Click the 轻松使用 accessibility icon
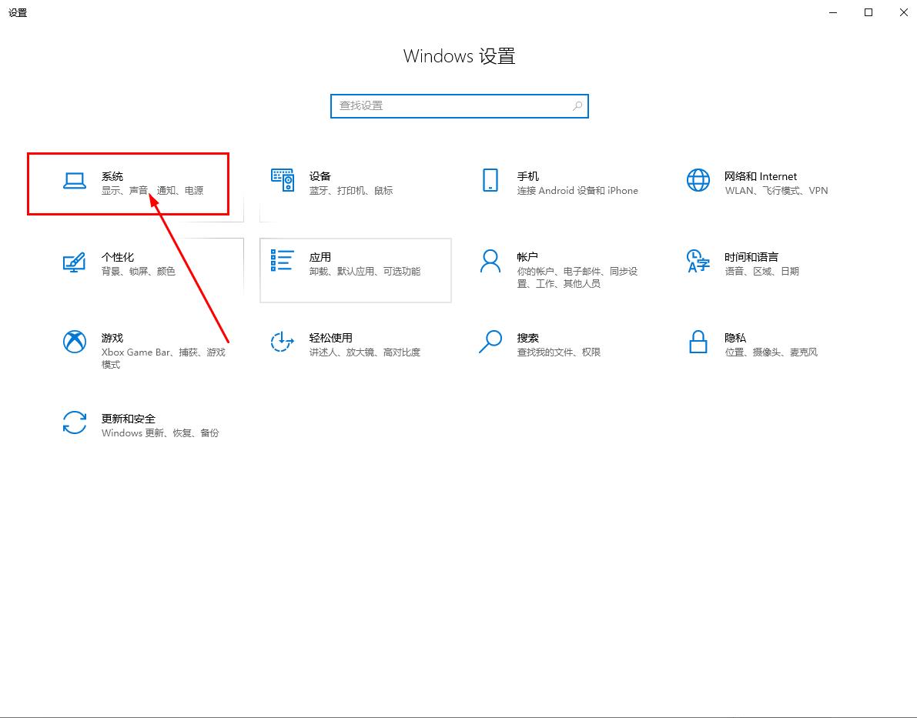917x718 pixels. [x=282, y=342]
